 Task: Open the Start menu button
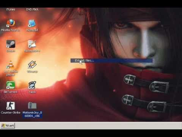(8, 126)
